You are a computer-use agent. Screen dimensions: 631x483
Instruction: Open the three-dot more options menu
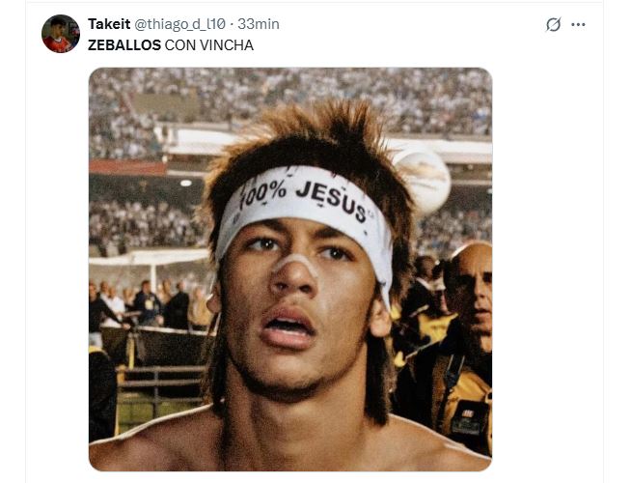(x=578, y=24)
